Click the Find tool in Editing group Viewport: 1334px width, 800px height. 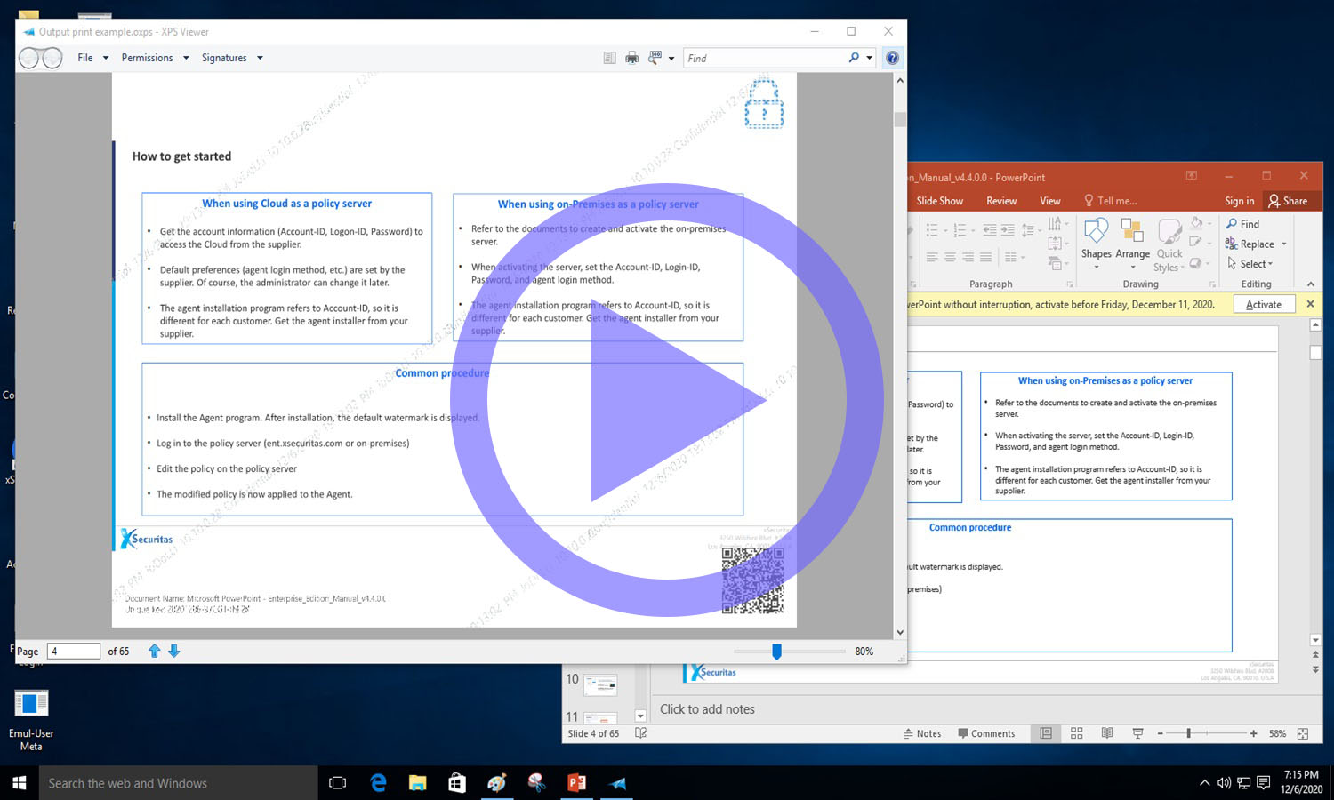pyautogui.click(x=1242, y=224)
